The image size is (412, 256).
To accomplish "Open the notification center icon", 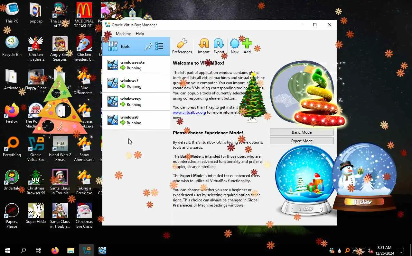I will tap(401, 250).
